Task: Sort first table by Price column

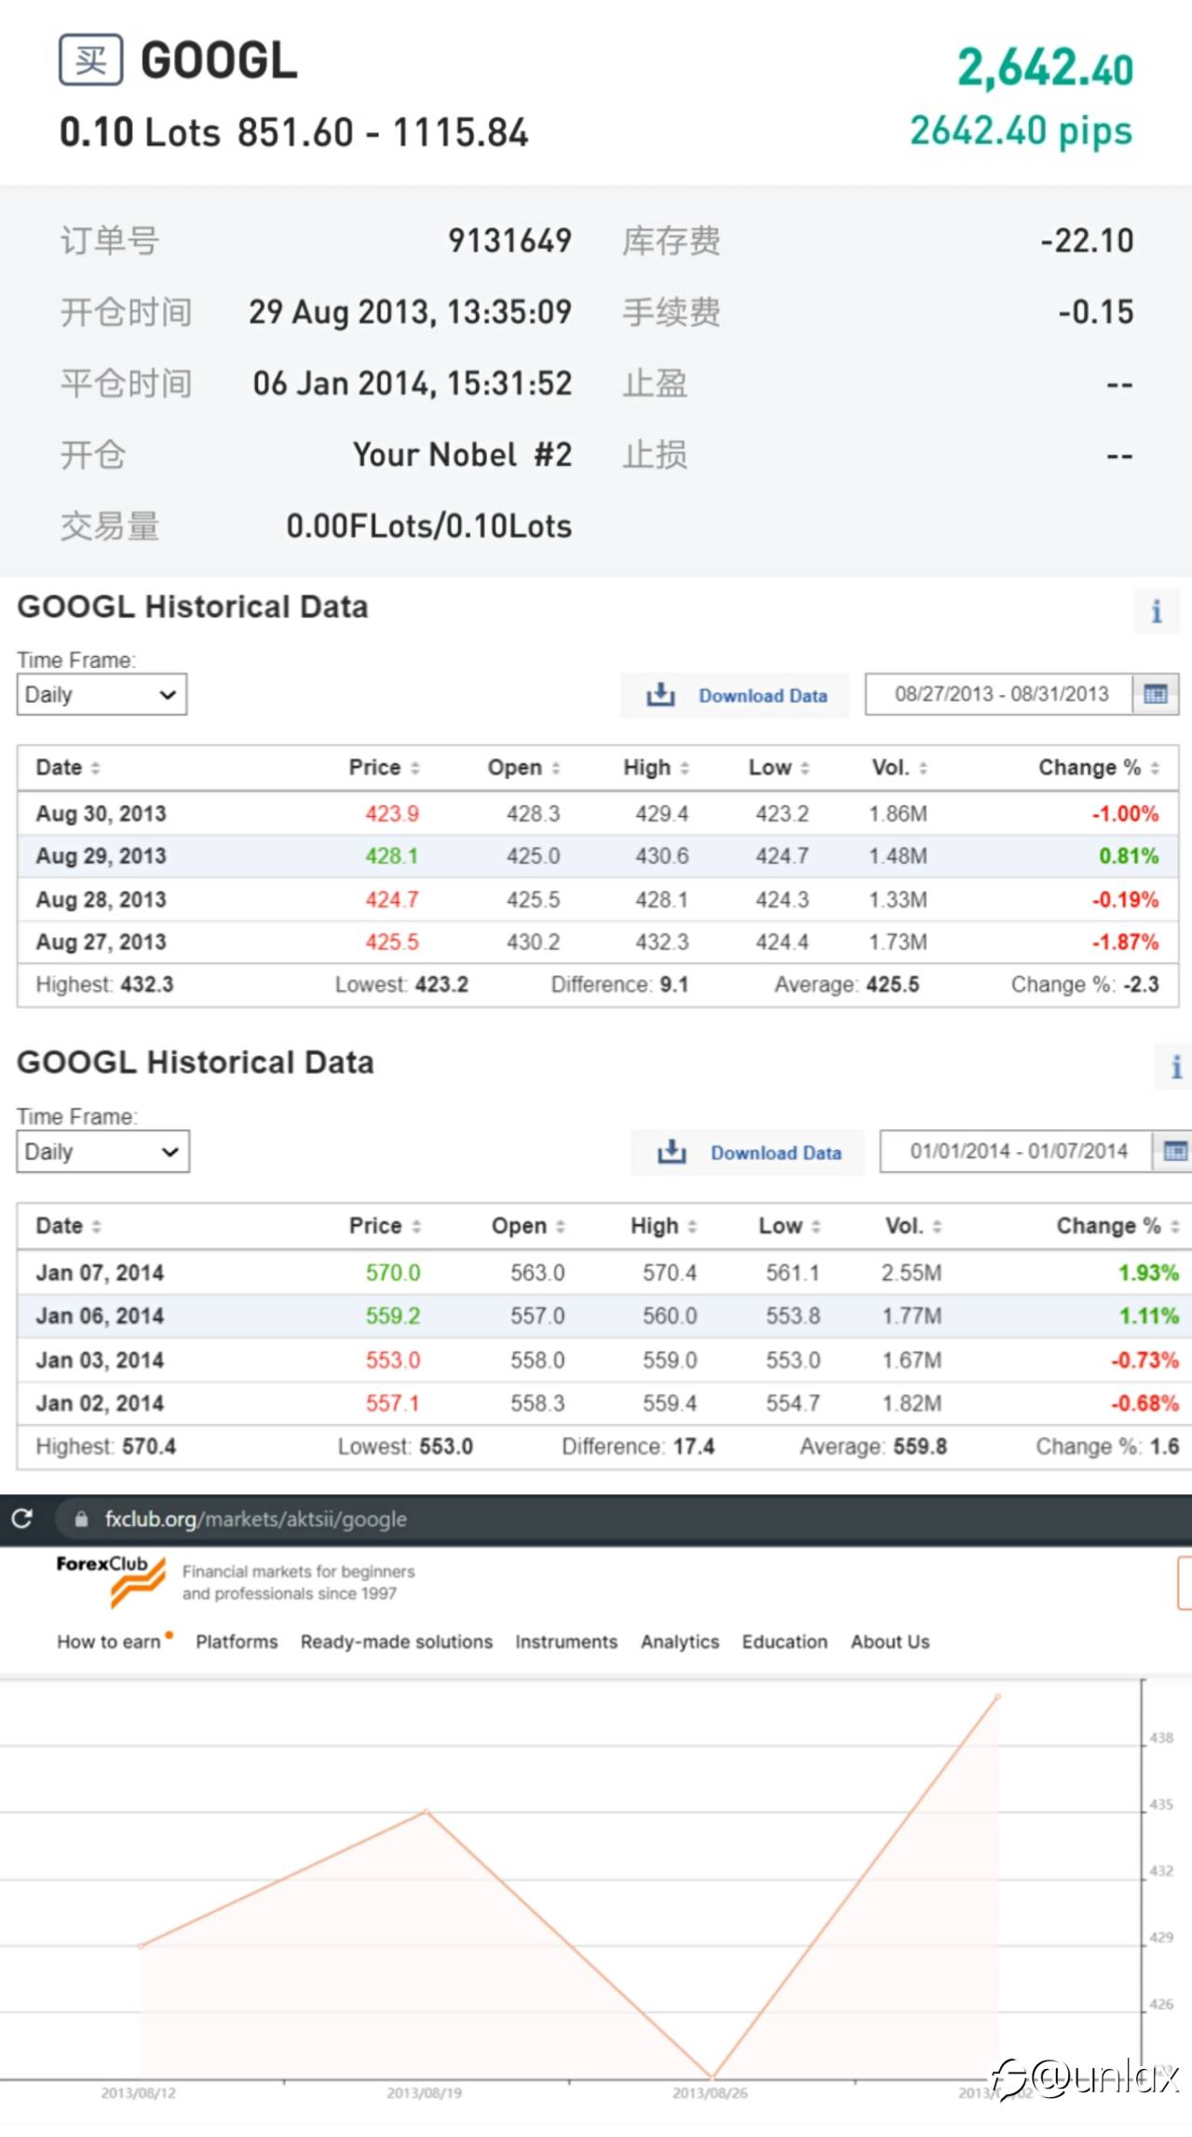Action: (x=415, y=768)
